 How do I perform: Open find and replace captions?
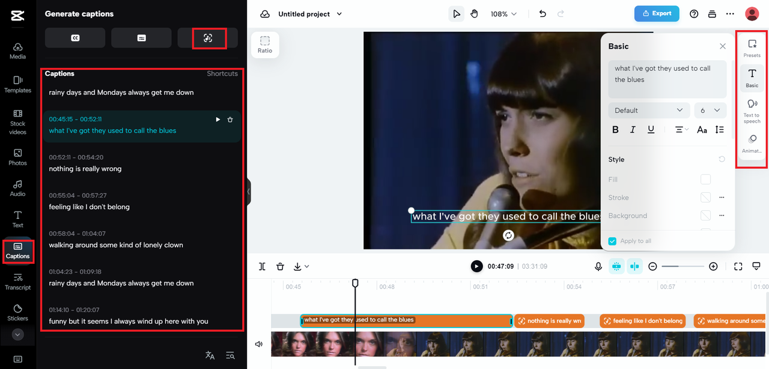230,355
